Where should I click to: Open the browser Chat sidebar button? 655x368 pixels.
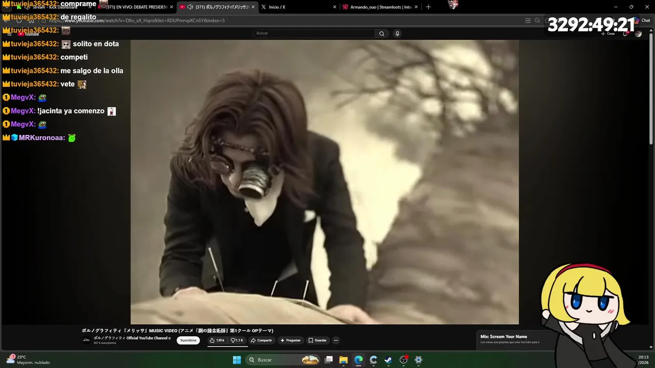click(x=642, y=20)
